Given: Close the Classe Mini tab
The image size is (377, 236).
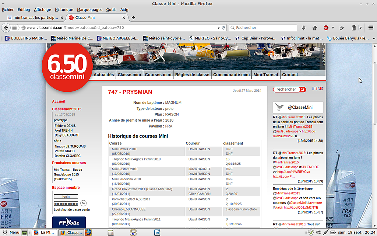Looking at the screenshot, I should pyautogui.click(x=124, y=18).
